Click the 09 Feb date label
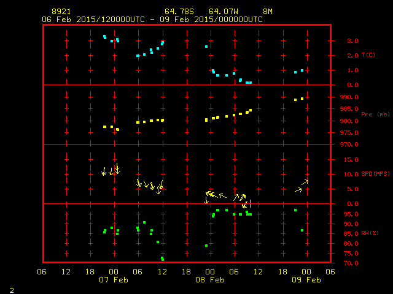 (306, 280)
